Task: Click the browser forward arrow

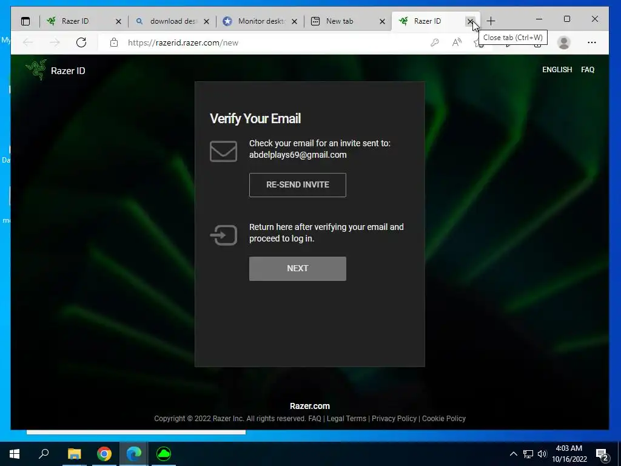Action: 55,42
